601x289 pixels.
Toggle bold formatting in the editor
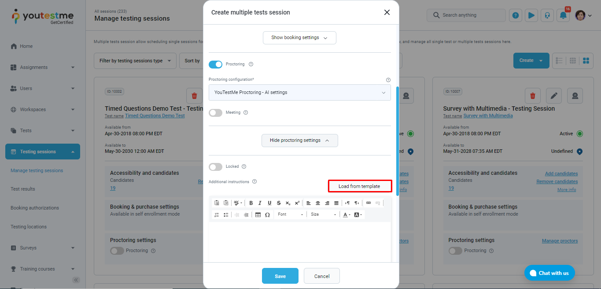pyautogui.click(x=251, y=203)
